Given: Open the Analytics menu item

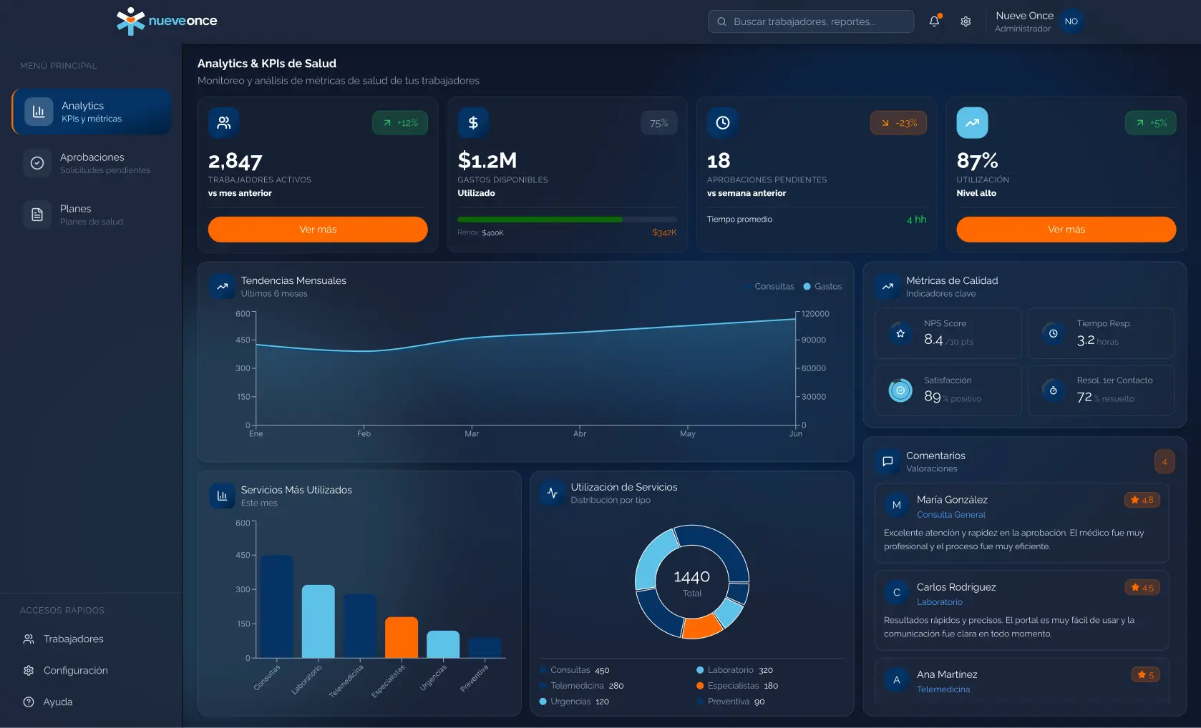Looking at the screenshot, I should tap(92, 112).
